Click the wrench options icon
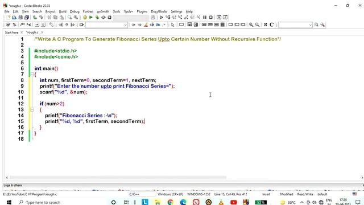This screenshot has width=364, height=205. pos(322,24)
